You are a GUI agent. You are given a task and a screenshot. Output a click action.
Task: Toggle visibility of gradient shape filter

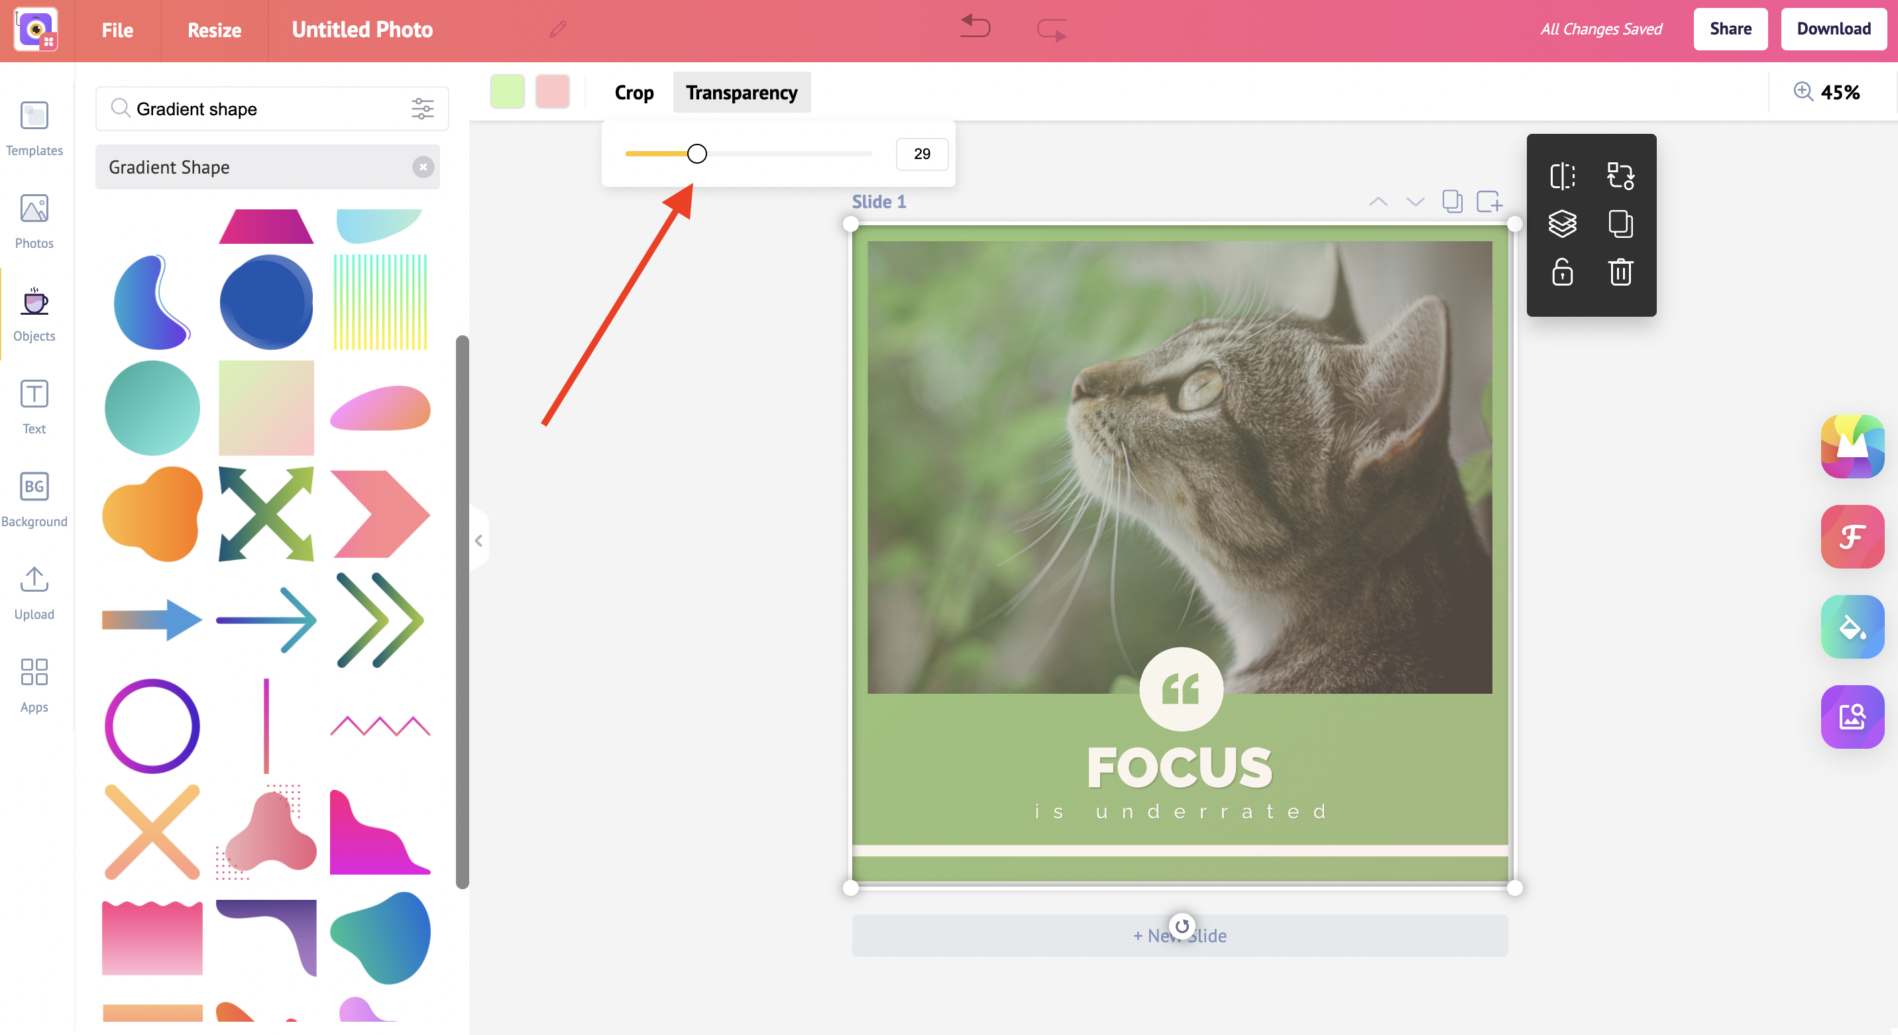click(423, 167)
